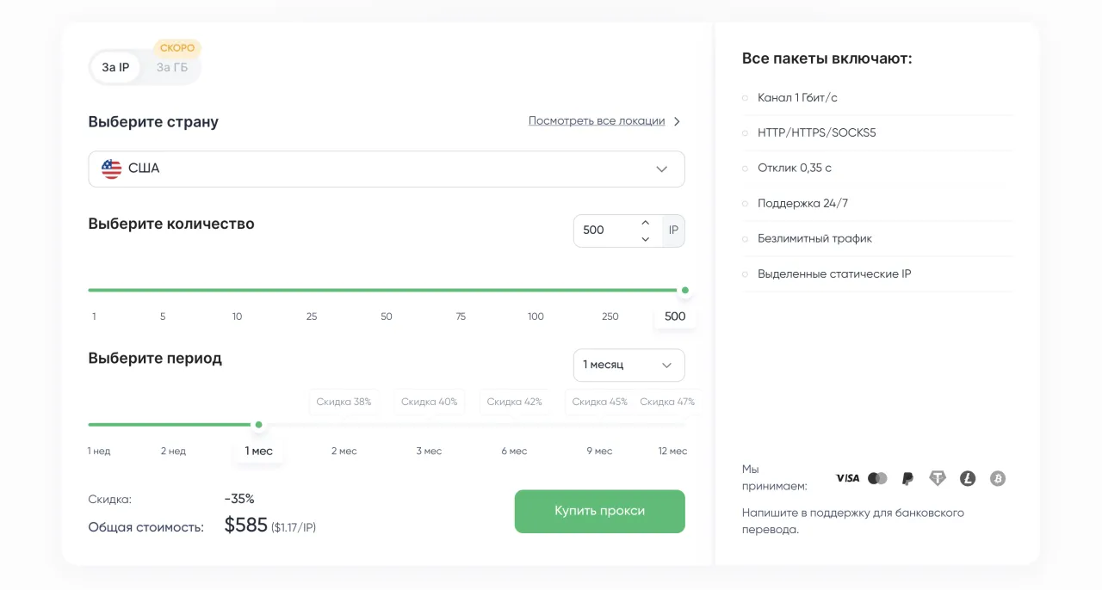
Task: Click Безлимитный трафик feature
Action: [x=814, y=238]
